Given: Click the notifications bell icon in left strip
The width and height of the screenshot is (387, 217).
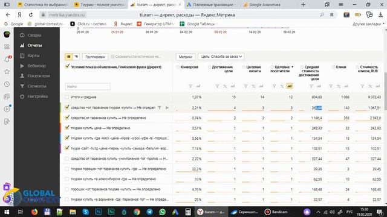Looking at the screenshot, I should tap(7, 59).
